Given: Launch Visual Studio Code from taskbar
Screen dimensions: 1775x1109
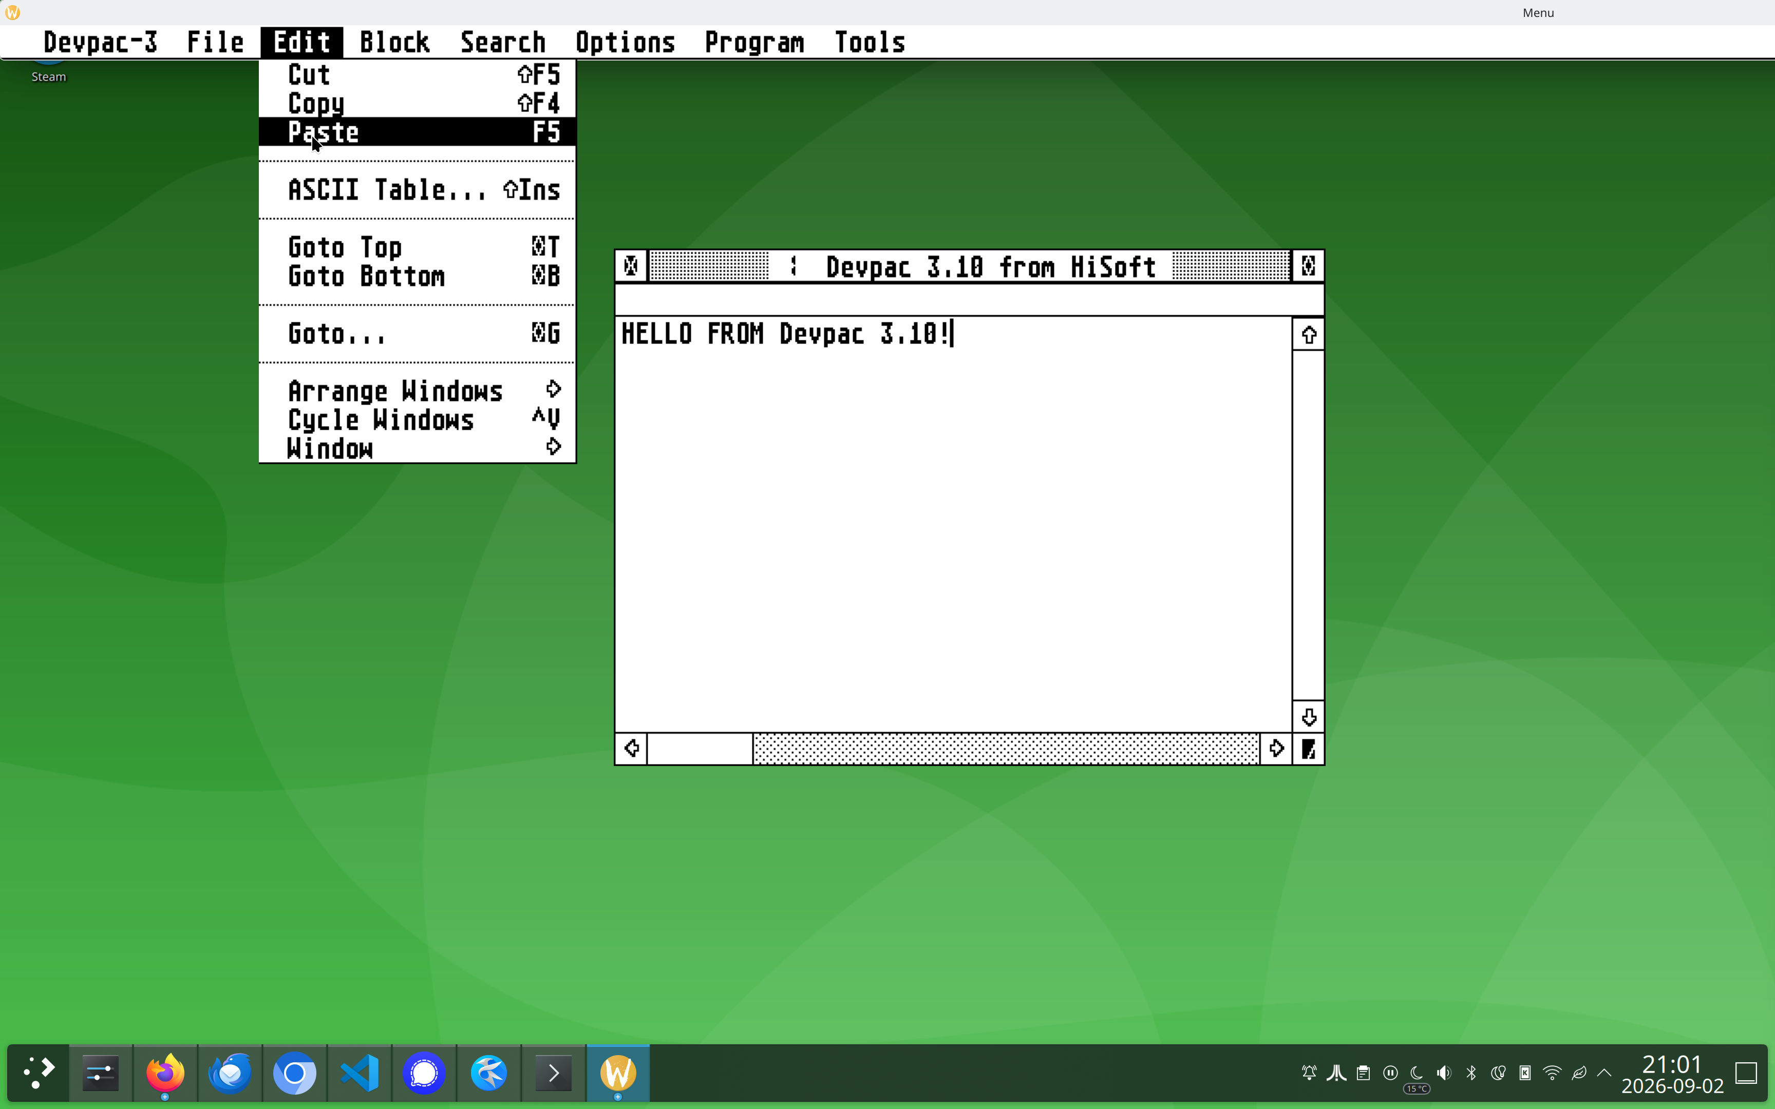Looking at the screenshot, I should (360, 1073).
